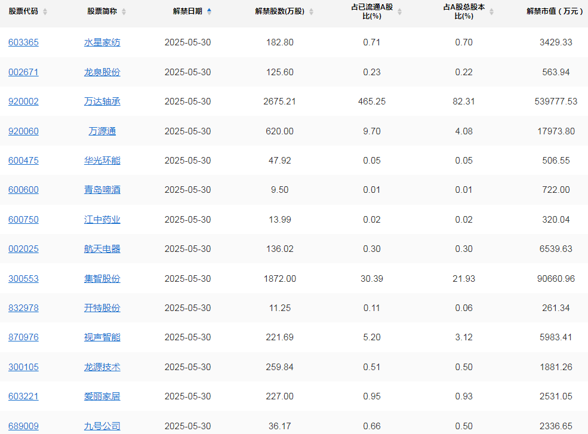
Task: Open stock code 600600
Action: [24, 190]
